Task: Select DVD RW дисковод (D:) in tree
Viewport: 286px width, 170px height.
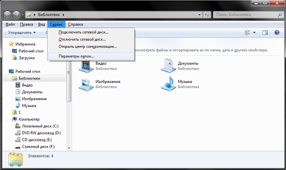Action: 41,133
